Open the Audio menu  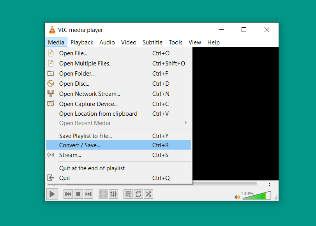coord(107,42)
